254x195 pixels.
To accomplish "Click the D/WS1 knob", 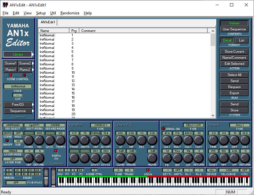I will 95,158.
